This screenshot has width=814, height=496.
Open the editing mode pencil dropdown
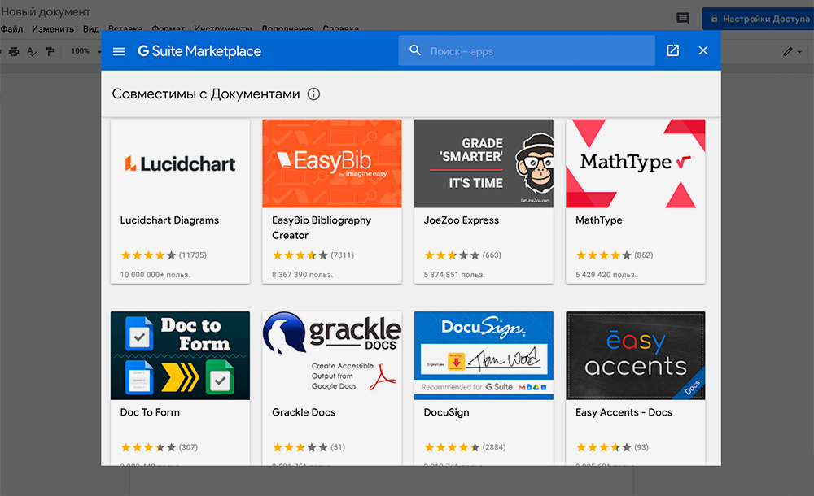(x=792, y=51)
